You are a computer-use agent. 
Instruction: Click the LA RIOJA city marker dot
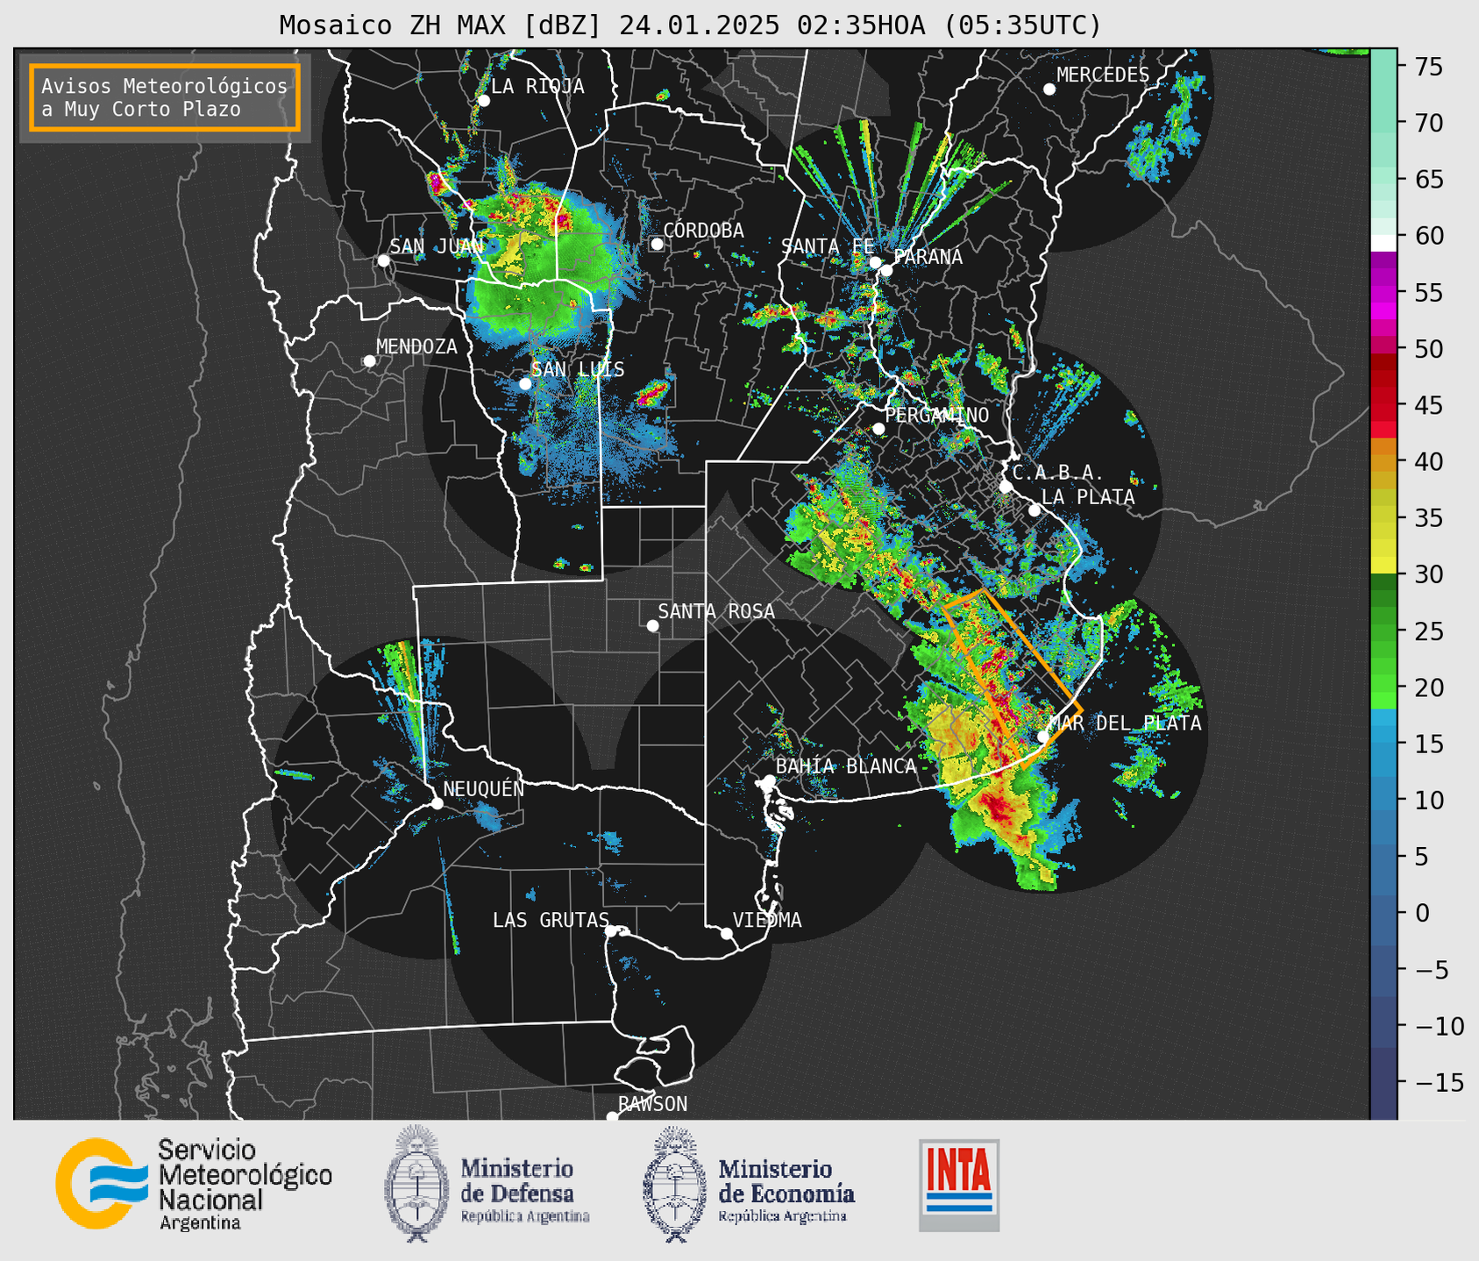(x=483, y=101)
